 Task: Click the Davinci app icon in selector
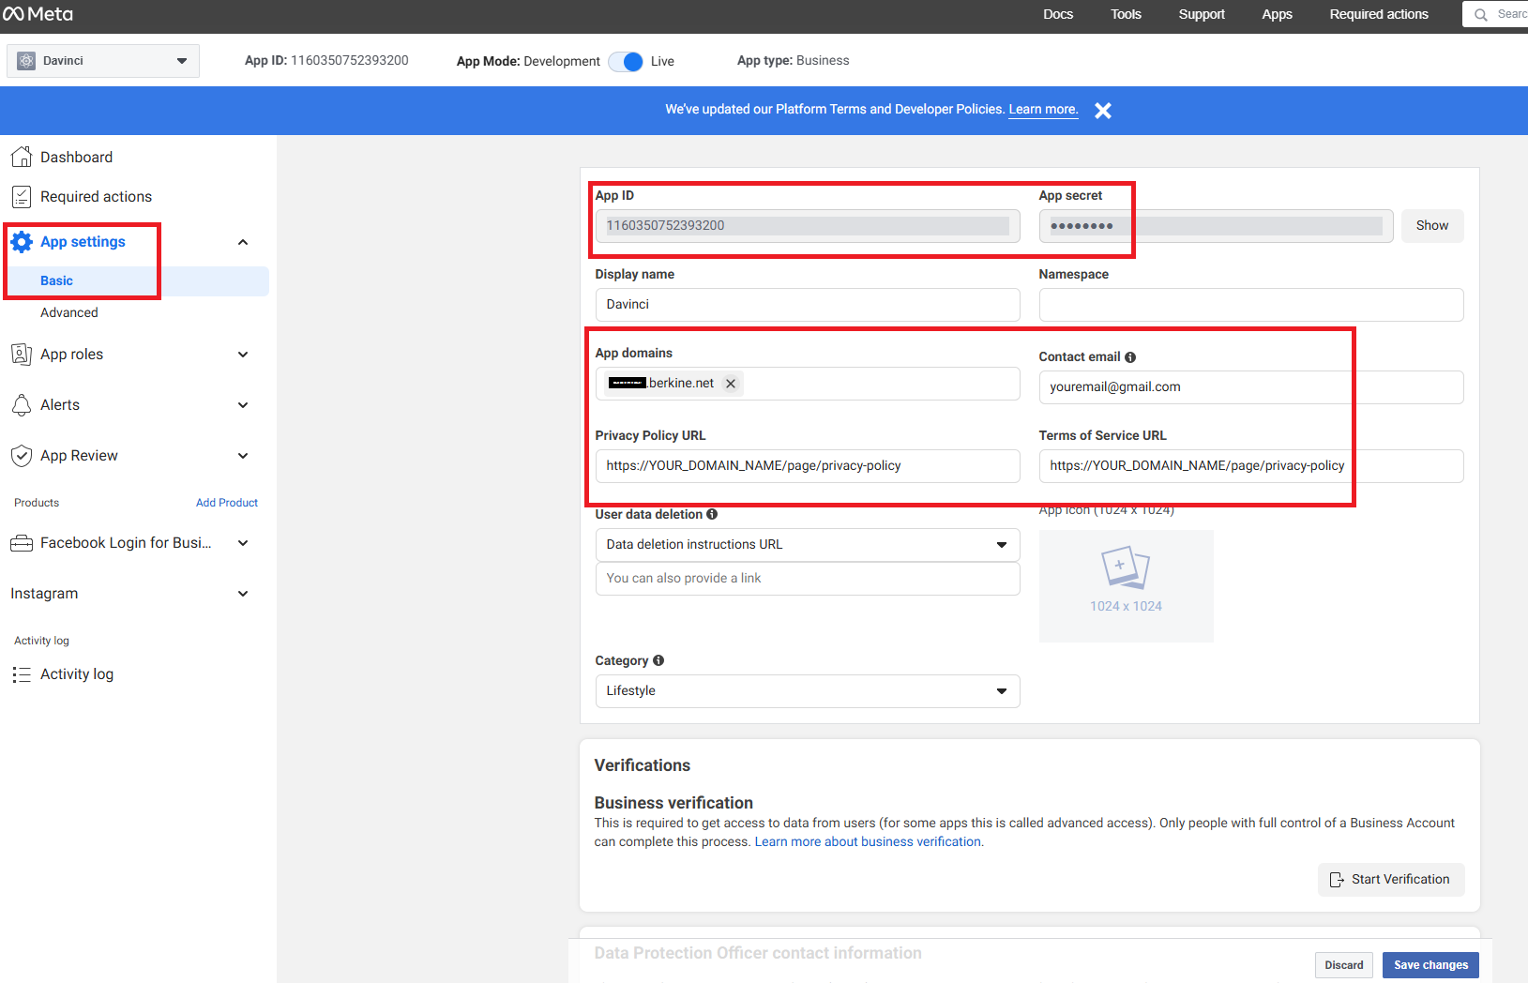pyautogui.click(x=26, y=61)
